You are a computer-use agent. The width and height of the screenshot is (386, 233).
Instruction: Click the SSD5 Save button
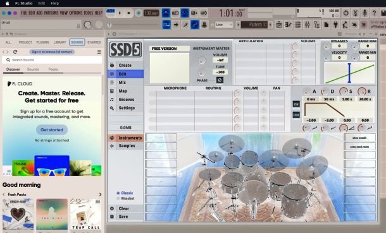click(126, 217)
